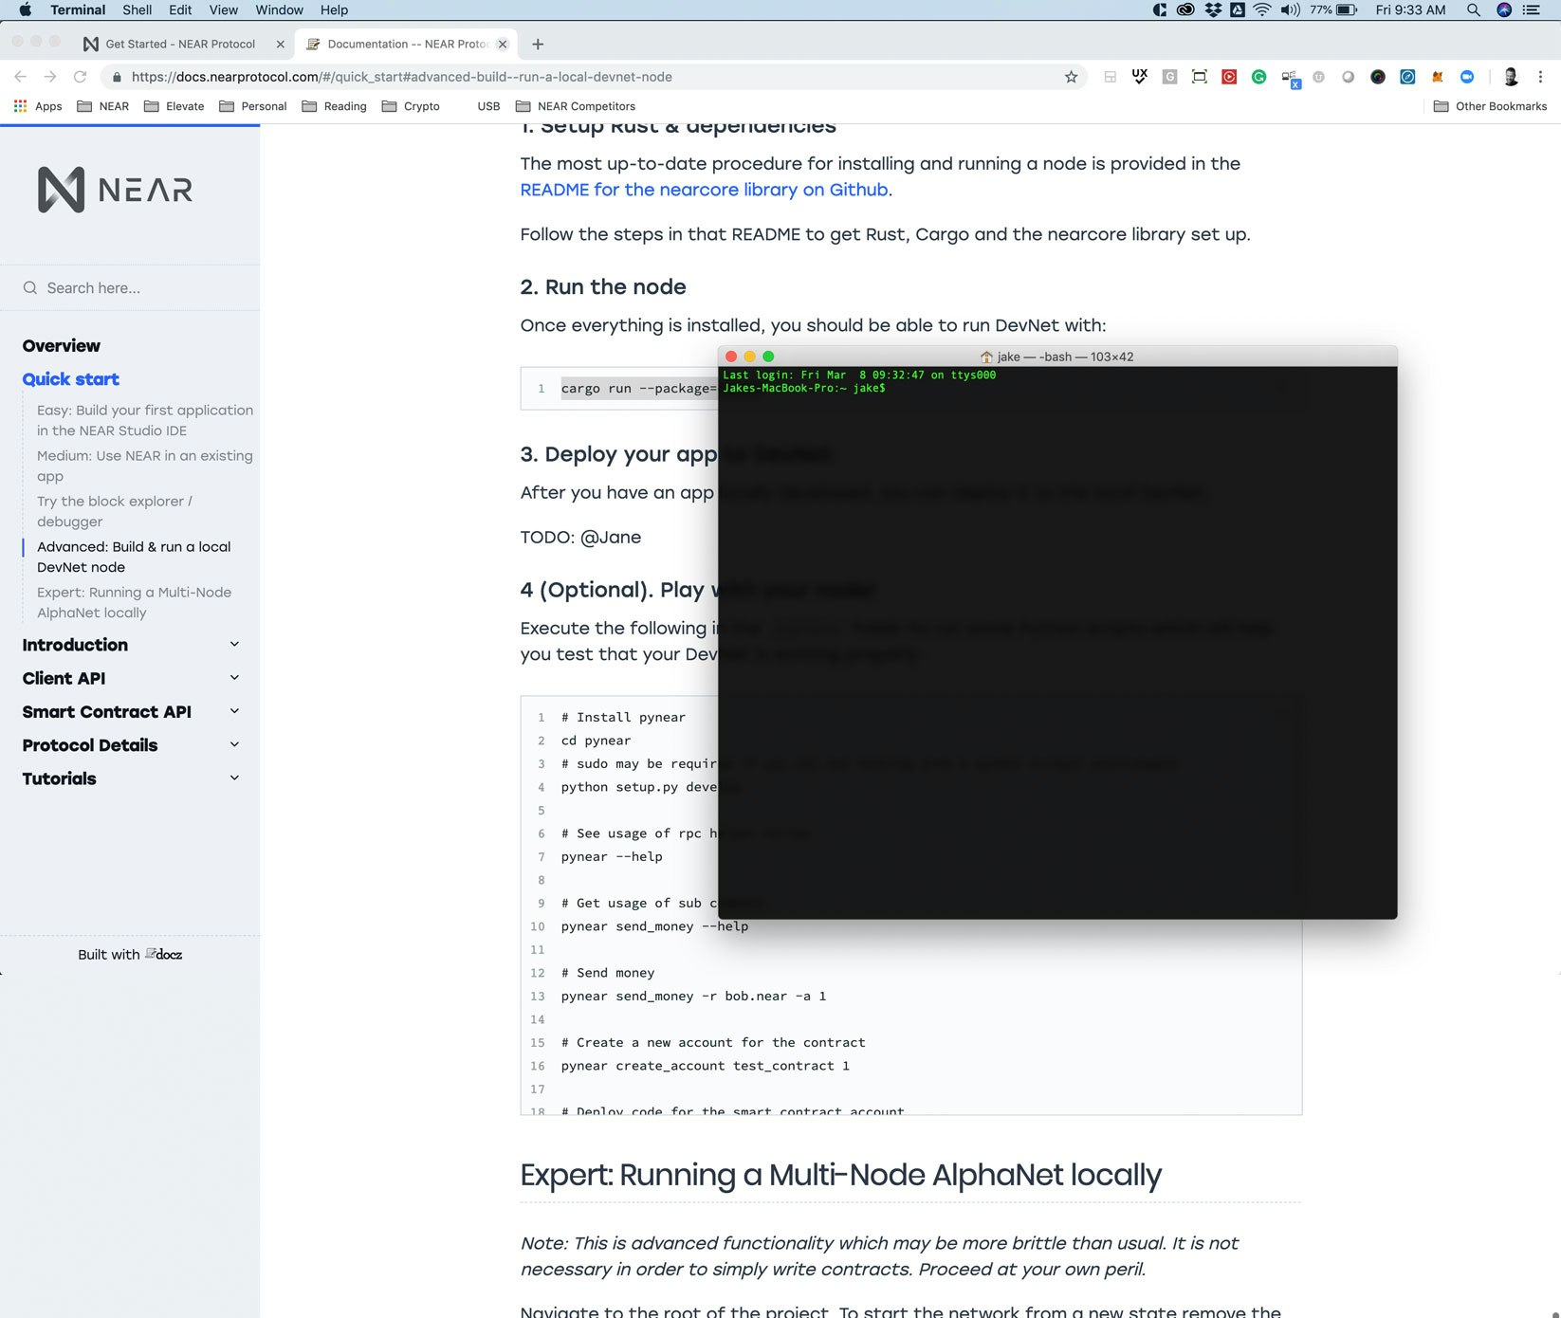Screen dimensions: 1561x1318
Task: Click the Terminal 'Jakes-MacBook-Pro:~ jake$' prompt line
Action: (x=804, y=388)
